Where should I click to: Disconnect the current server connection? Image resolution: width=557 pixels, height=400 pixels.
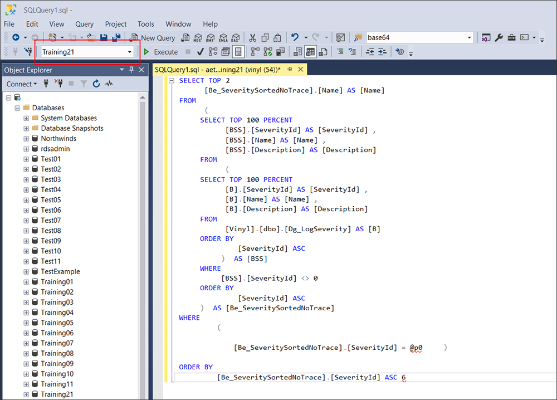(x=60, y=82)
